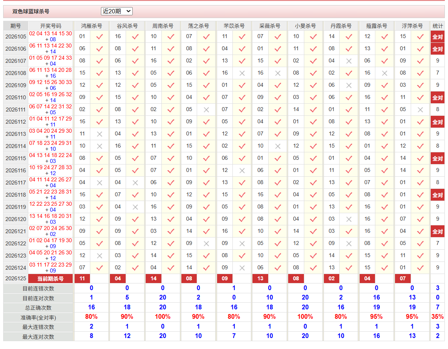Click the check mark in row 2026121 under 浮萍杀号
Screen dimensions: 448x349
tap(420, 232)
